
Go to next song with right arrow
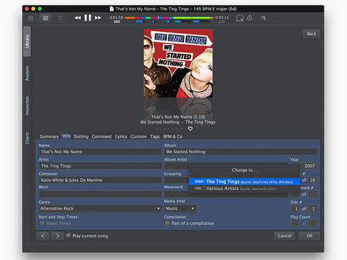pos(58,236)
